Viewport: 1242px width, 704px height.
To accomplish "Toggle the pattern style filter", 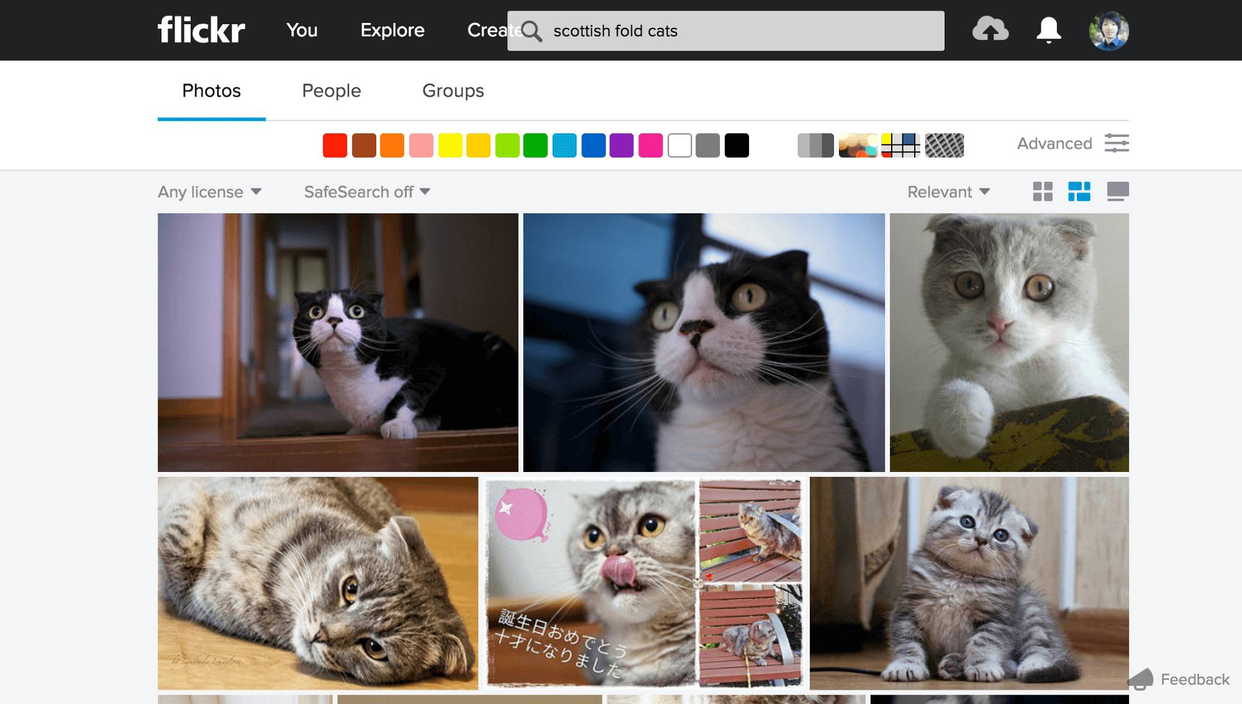I will [x=944, y=145].
